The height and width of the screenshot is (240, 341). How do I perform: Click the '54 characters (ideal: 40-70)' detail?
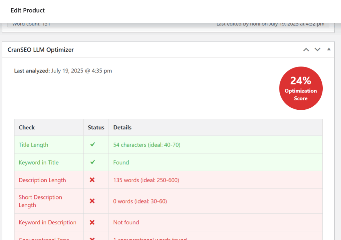pos(147,145)
